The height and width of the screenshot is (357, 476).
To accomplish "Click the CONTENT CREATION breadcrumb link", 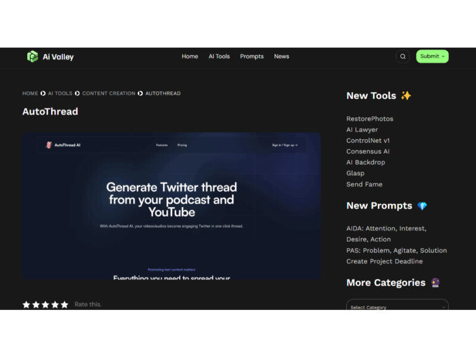I will pyautogui.click(x=109, y=93).
